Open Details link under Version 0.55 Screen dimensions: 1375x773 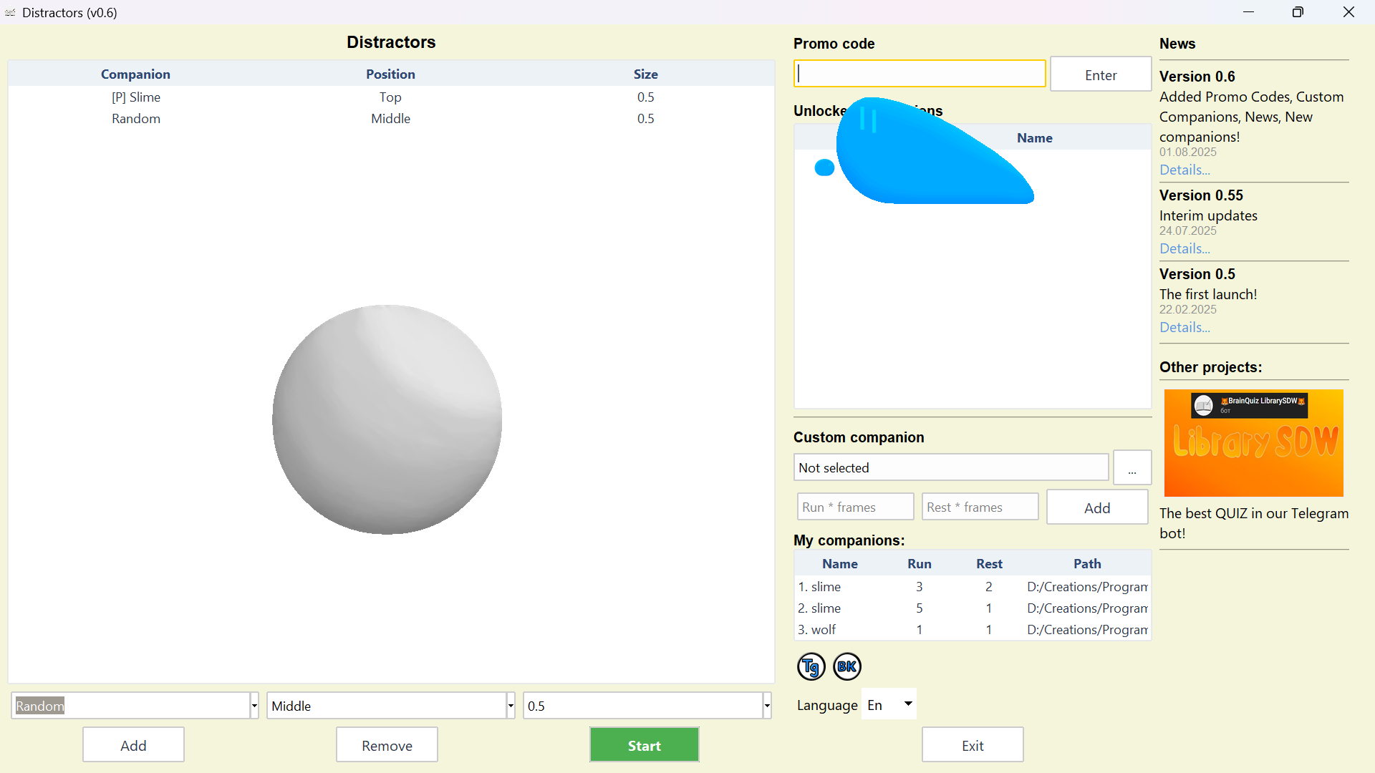tap(1185, 248)
